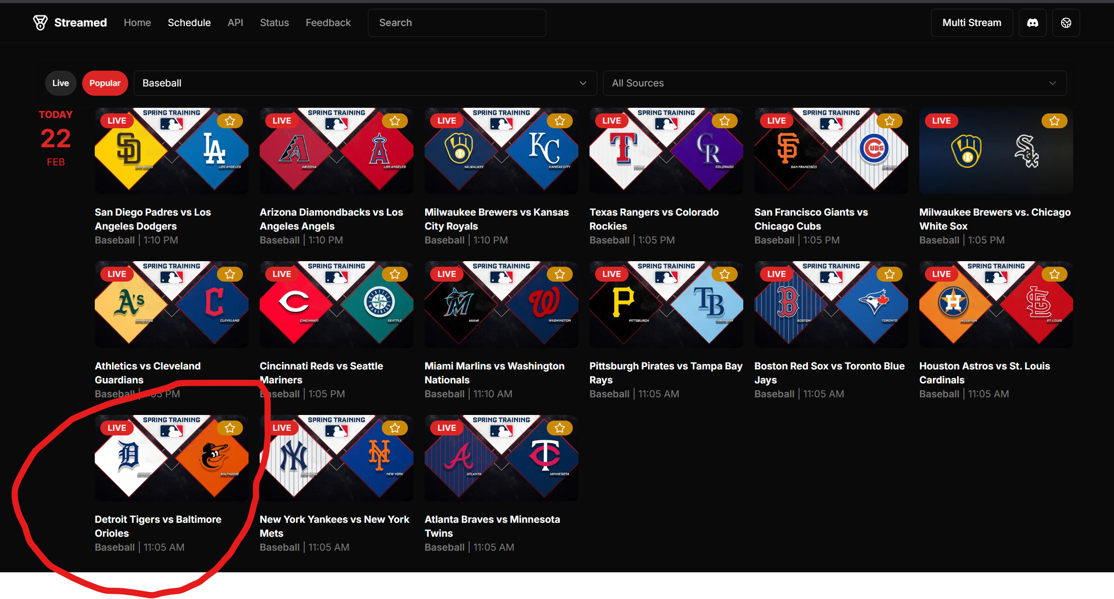
Task: Open the Feedback nav link
Action: coord(328,23)
